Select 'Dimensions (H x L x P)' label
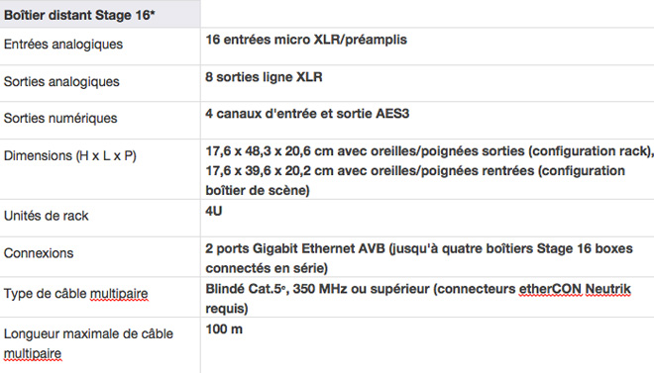Viewport: 654px width, 373px height. 70,155
